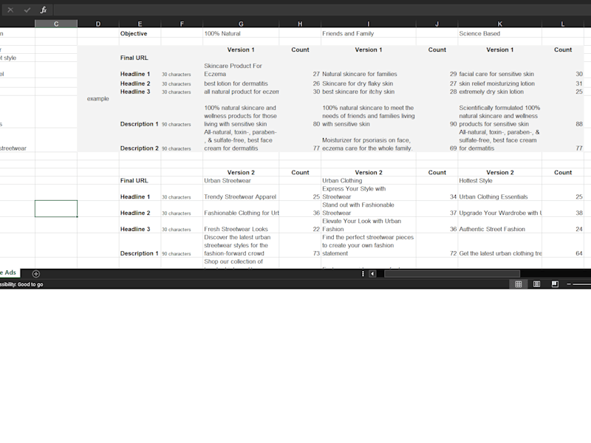Switch to Page Layout view icon

pos(536,284)
